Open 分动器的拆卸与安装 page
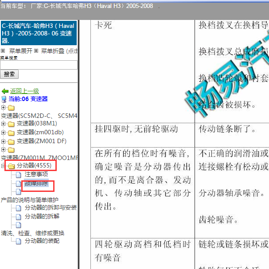The width and height of the screenshot is (269, 269). click(x=51, y=207)
